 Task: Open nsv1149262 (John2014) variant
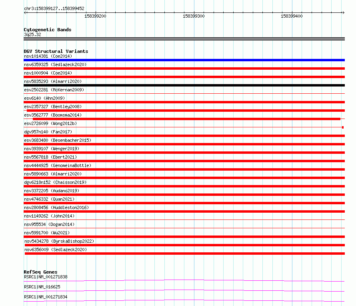[x=49, y=216]
